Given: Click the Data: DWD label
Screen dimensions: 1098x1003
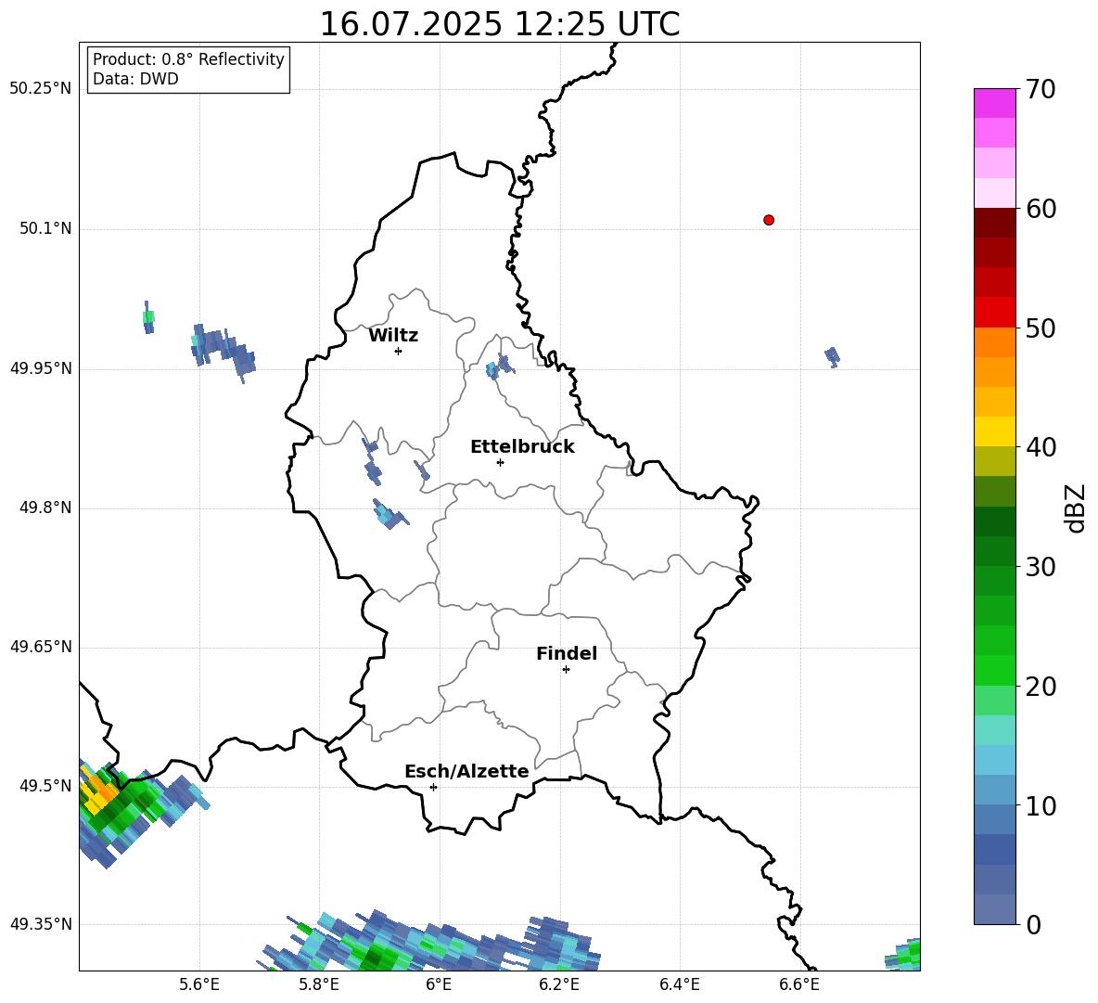Looking at the screenshot, I should [135, 79].
